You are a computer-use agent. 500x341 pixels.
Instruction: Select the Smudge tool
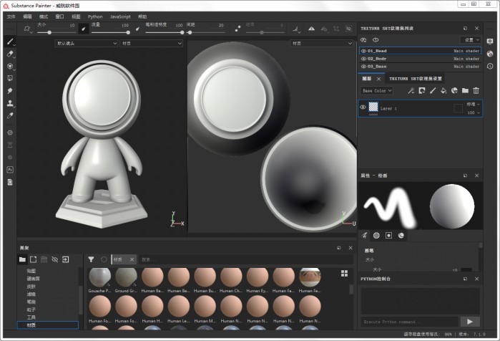click(10, 91)
